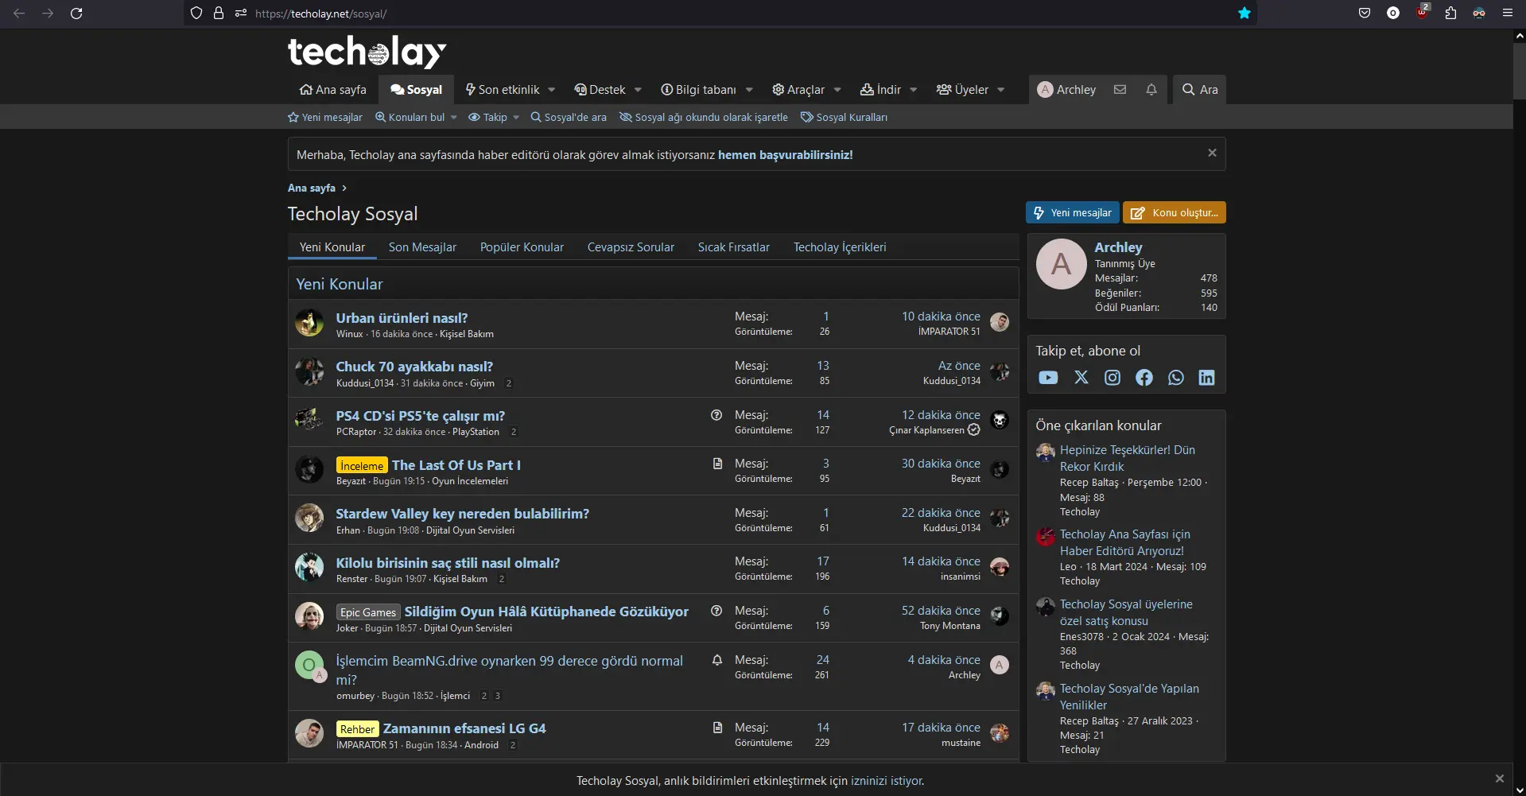
Task: Click the article icon on LG G4 thread
Action: 717,728
